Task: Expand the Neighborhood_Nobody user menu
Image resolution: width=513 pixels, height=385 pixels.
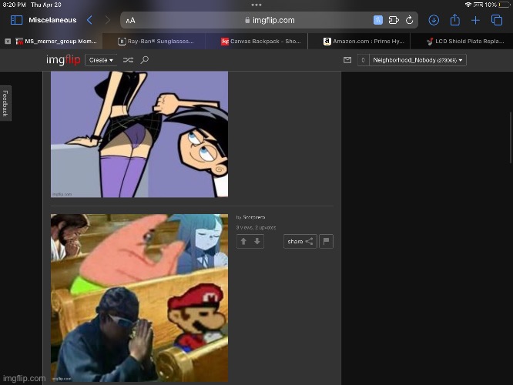Action: tap(417, 60)
